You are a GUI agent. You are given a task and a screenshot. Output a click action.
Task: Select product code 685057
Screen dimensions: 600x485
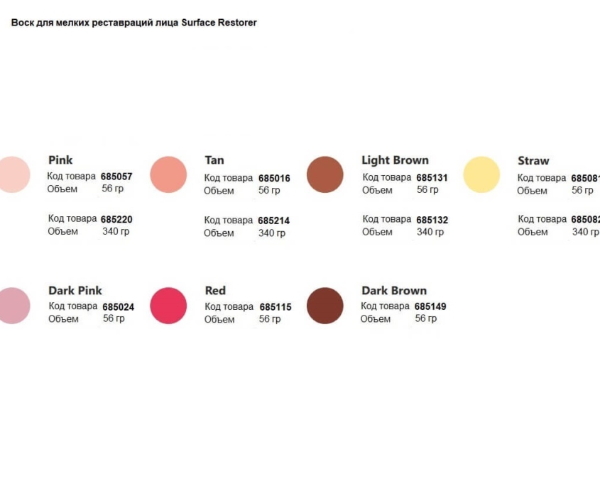coord(116,177)
